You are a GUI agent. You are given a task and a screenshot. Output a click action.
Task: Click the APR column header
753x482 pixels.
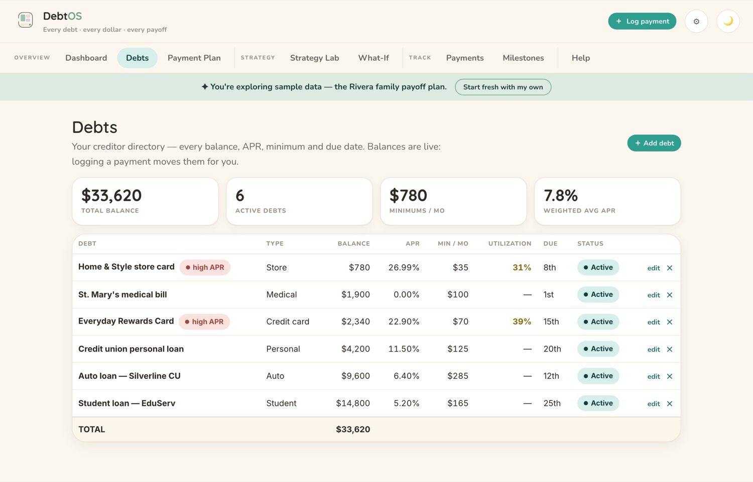[x=412, y=244]
